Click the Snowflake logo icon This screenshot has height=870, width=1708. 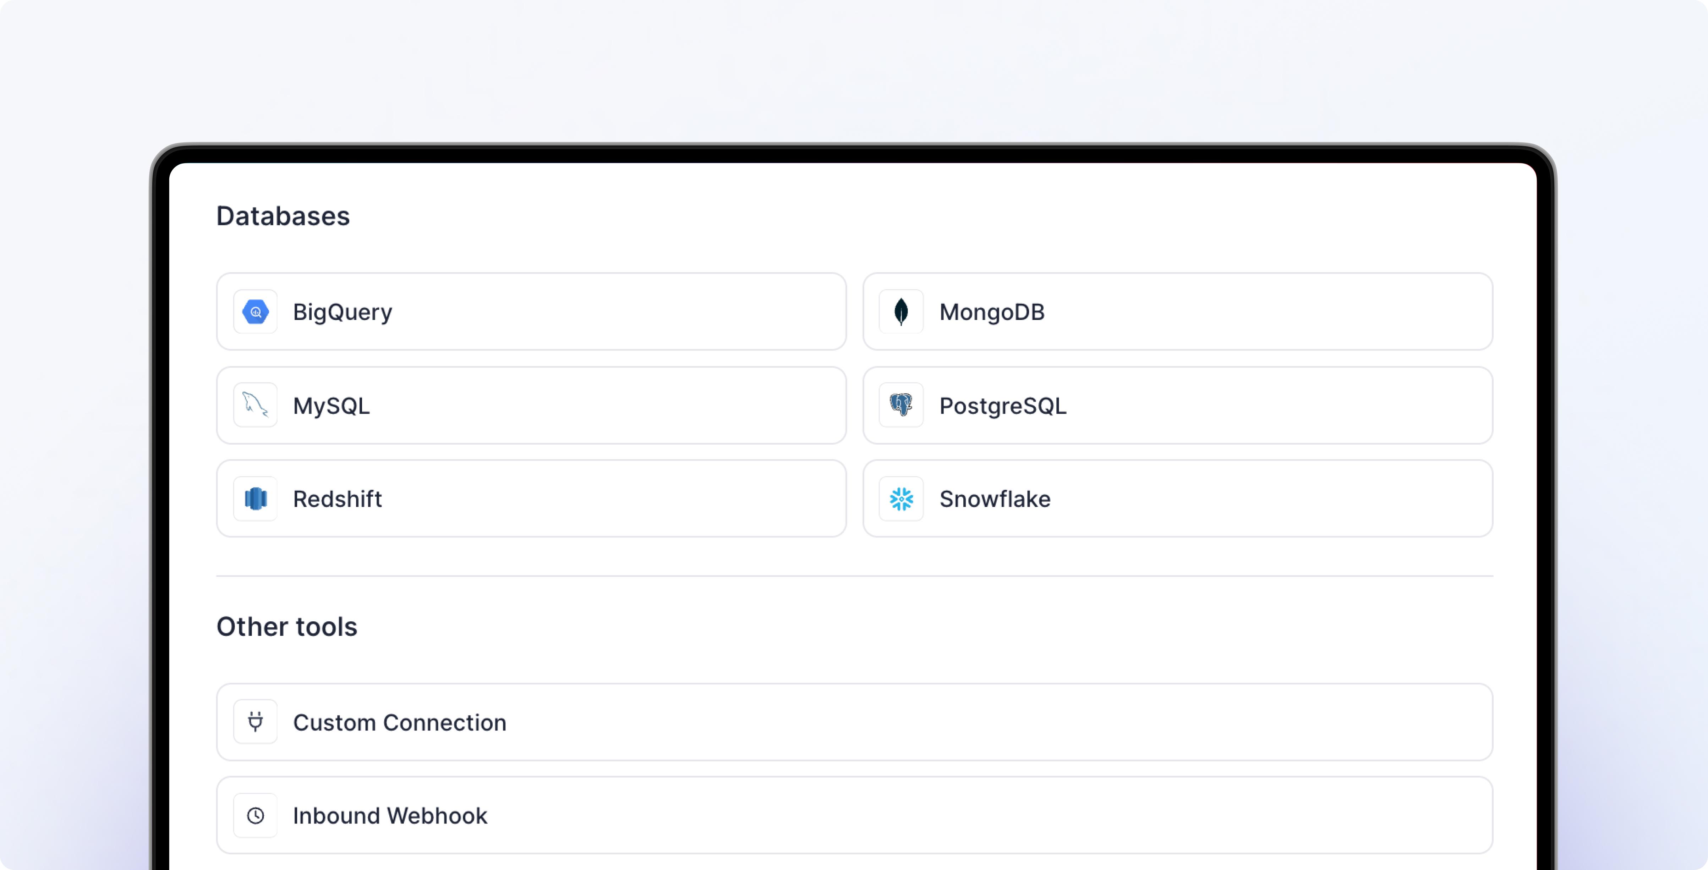coord(901,498)
